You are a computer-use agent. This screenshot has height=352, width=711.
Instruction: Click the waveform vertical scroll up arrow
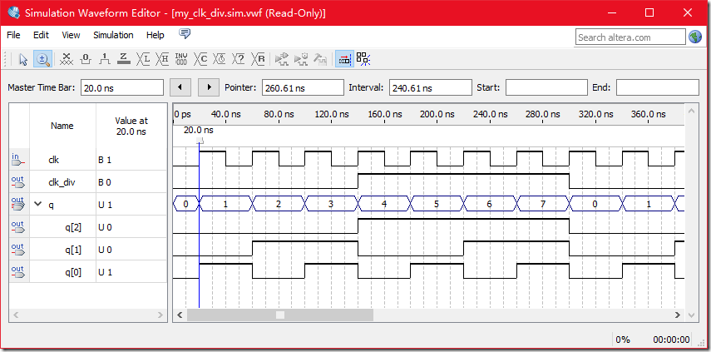coord(691,111)
